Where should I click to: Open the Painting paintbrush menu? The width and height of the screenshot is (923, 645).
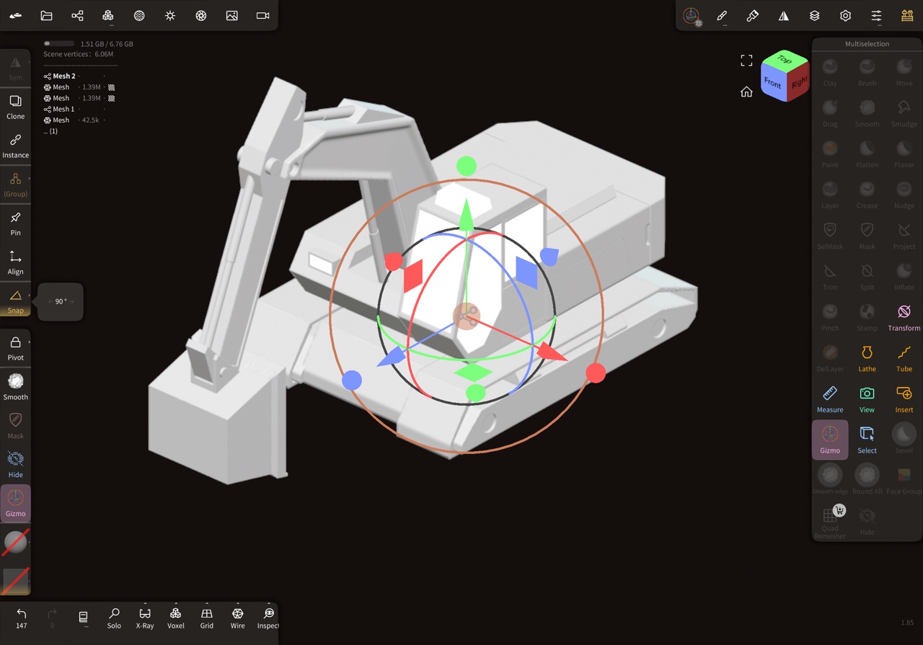[753, 16]
